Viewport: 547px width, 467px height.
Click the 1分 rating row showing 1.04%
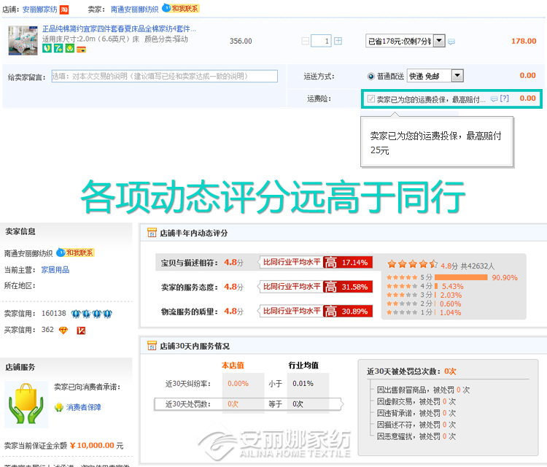click(x=424, y=312)
